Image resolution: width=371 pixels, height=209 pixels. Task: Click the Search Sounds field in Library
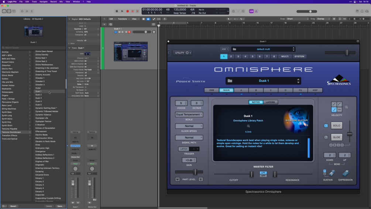(33, 48)
